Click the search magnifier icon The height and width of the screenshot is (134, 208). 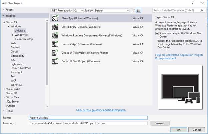click(x=202, y=10)
